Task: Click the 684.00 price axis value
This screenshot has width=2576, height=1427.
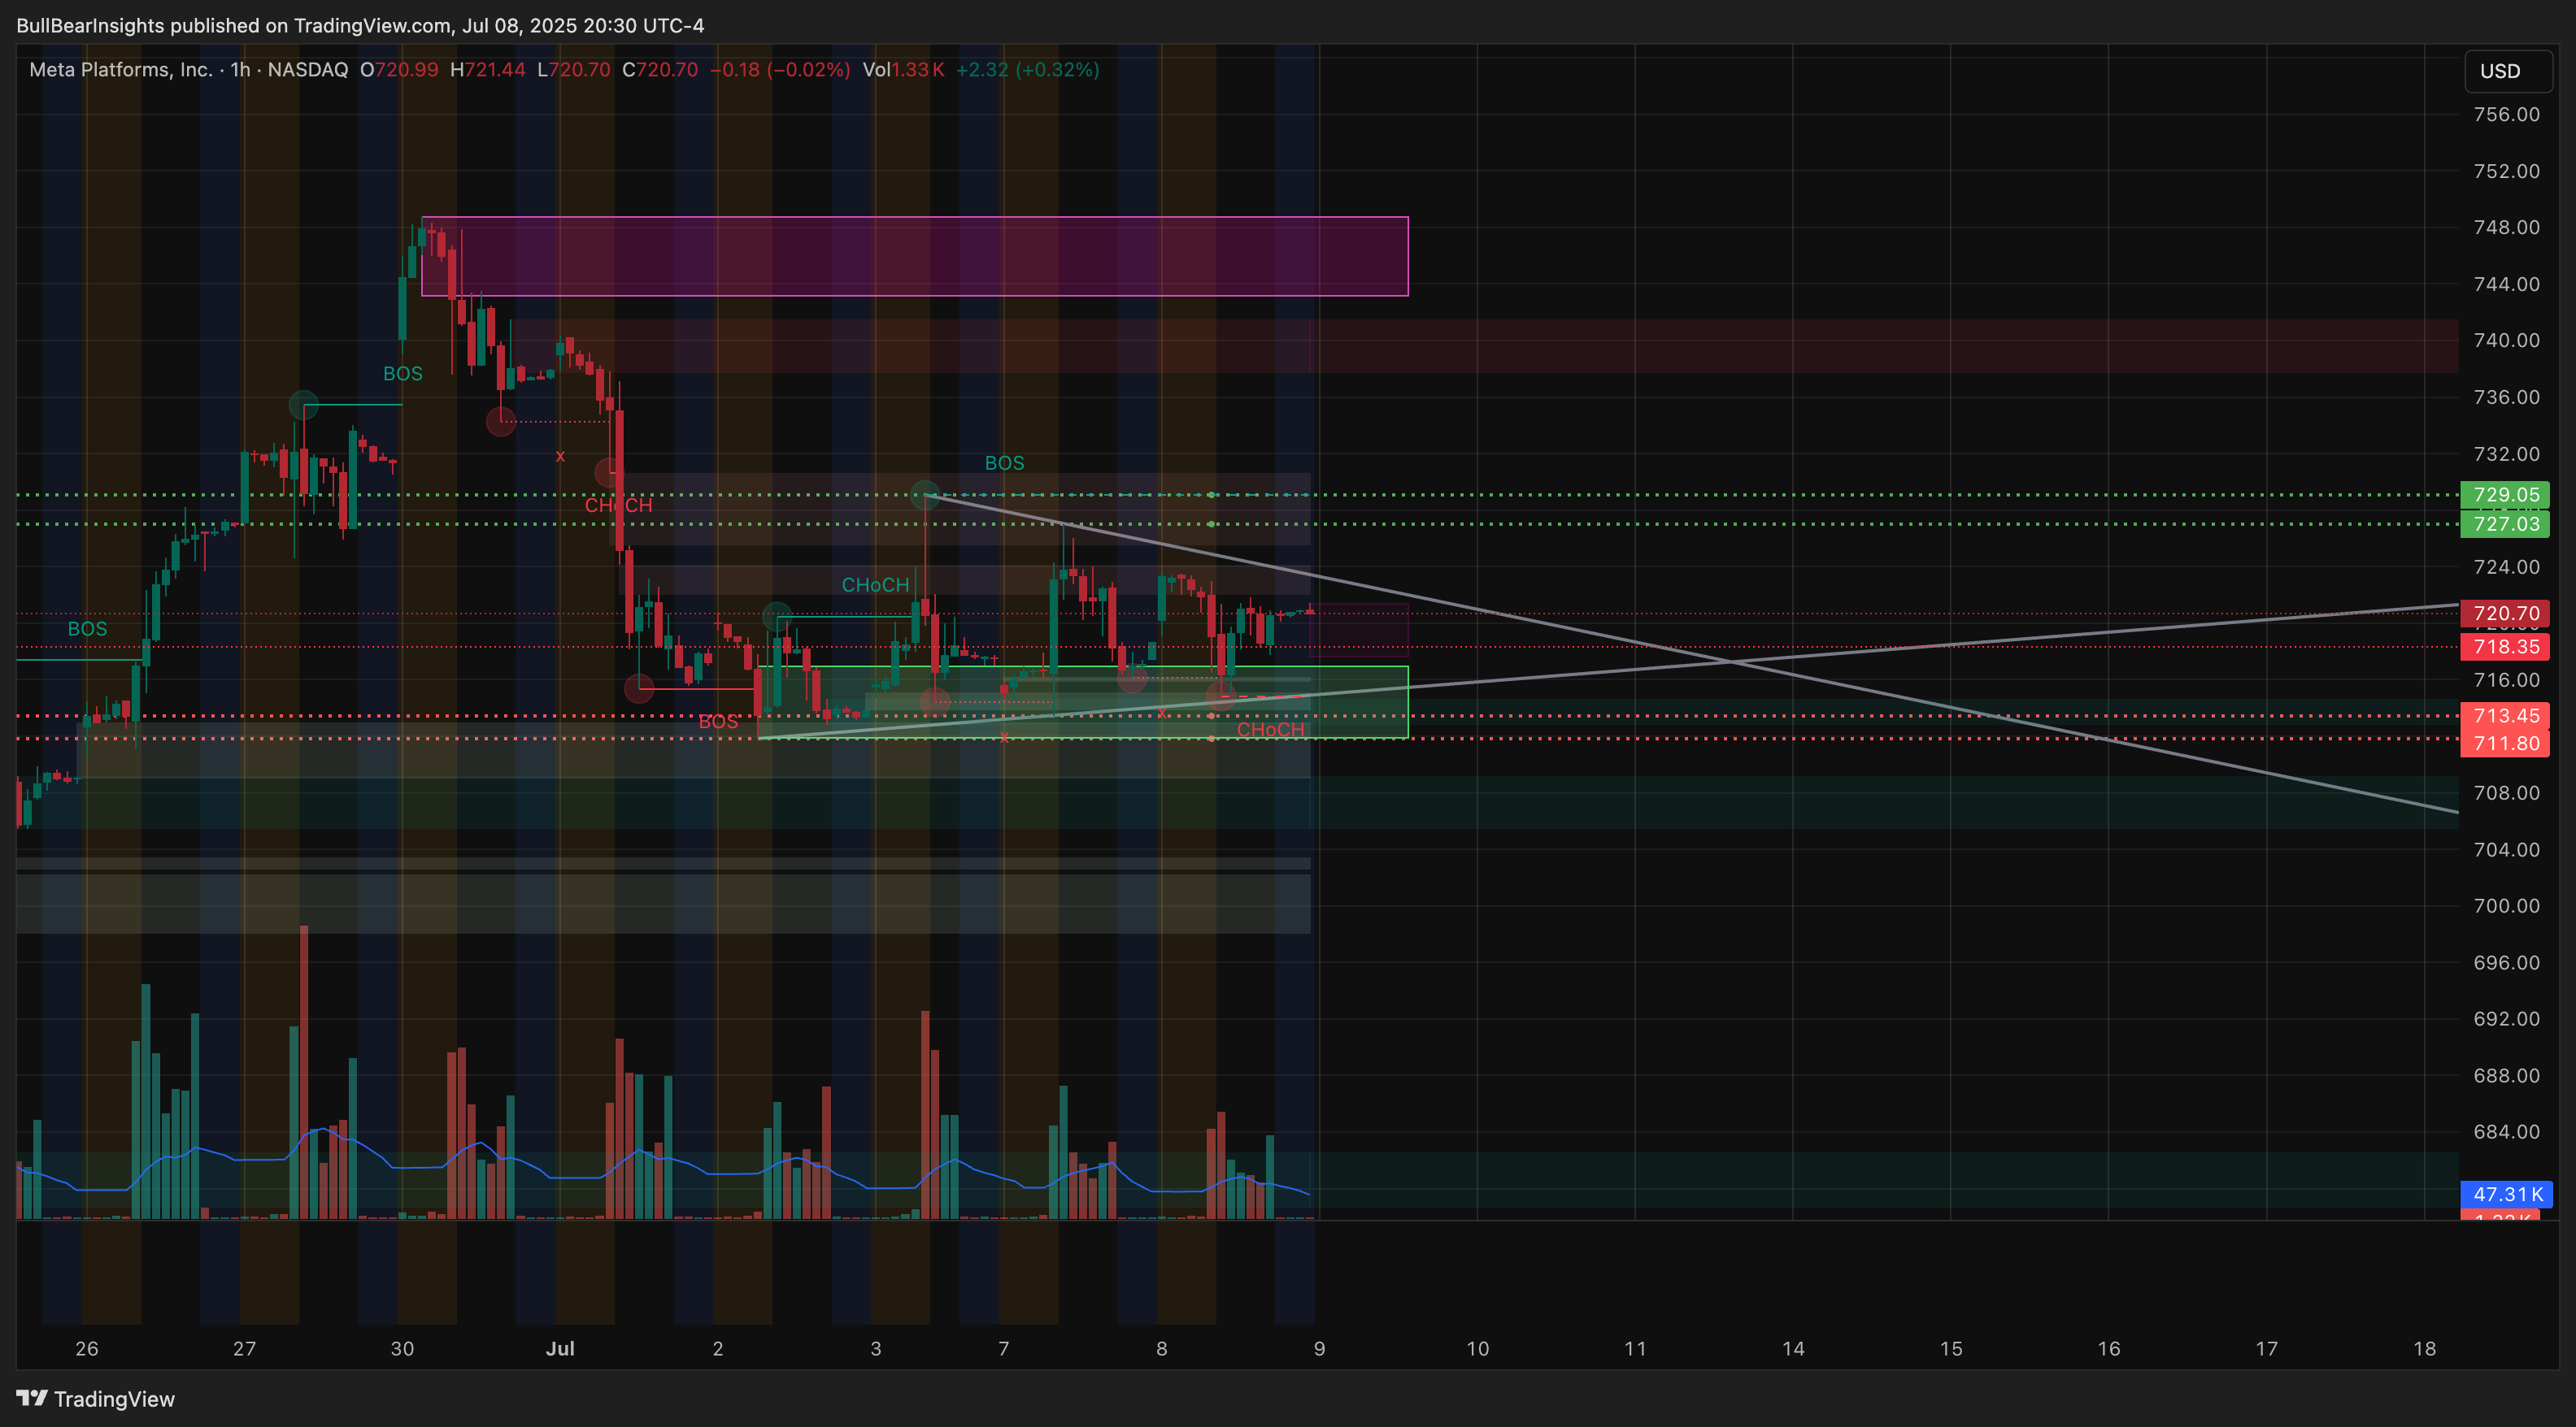Action: pos(2506,1131)
